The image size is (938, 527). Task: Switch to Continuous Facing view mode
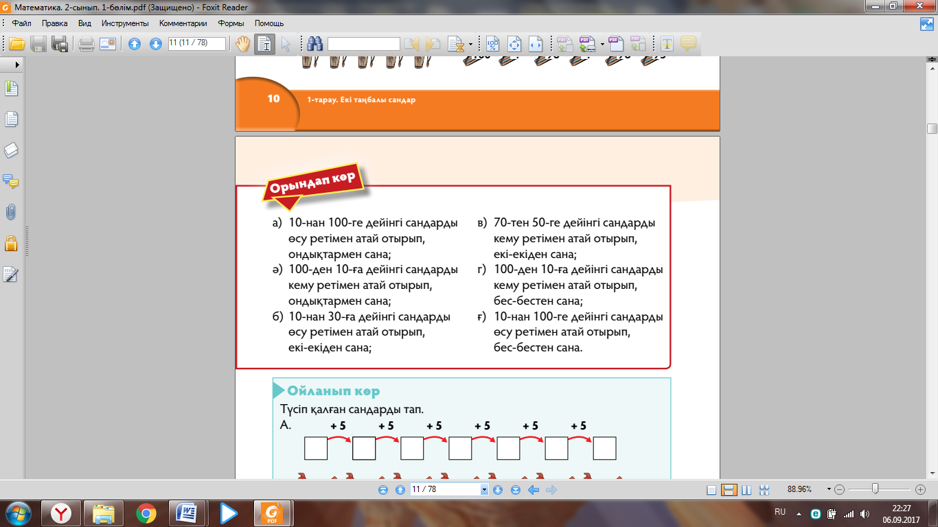point(764,490)
